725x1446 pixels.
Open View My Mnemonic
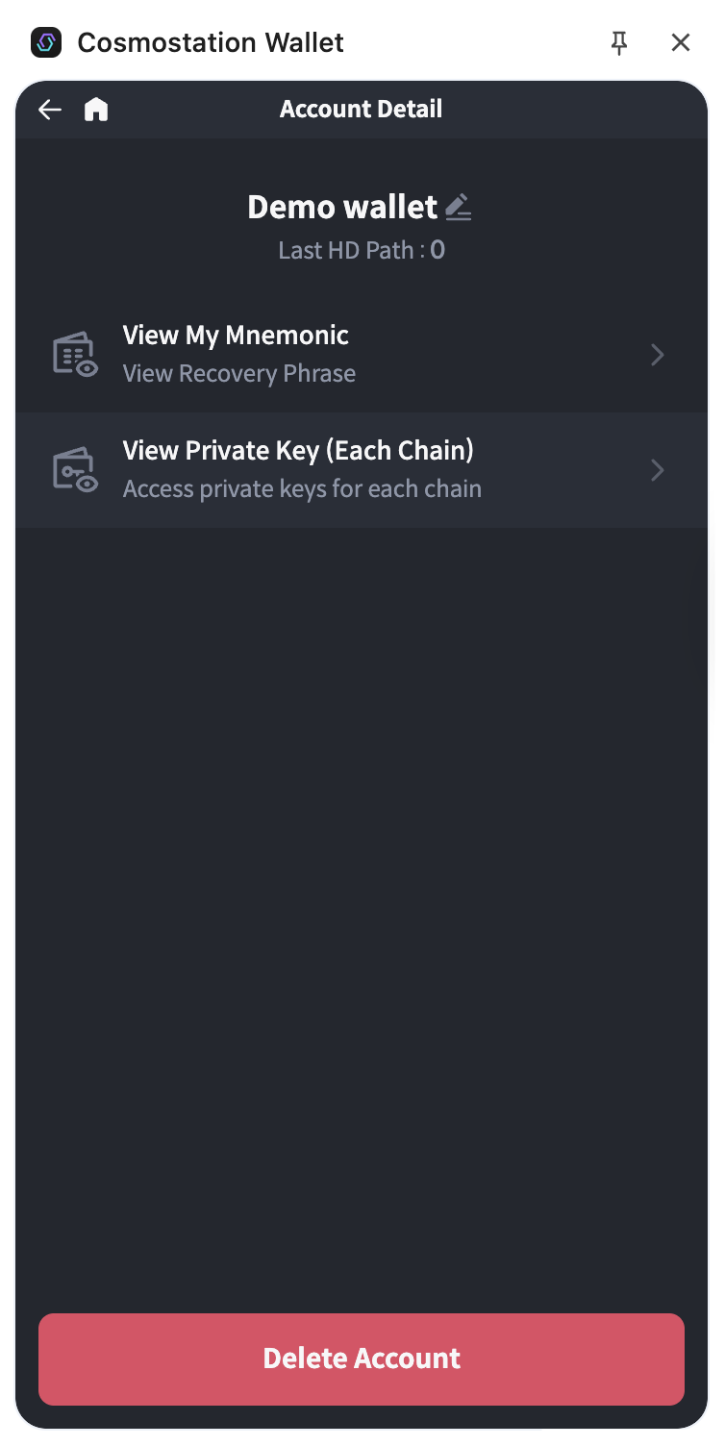[x=236, y=336]
